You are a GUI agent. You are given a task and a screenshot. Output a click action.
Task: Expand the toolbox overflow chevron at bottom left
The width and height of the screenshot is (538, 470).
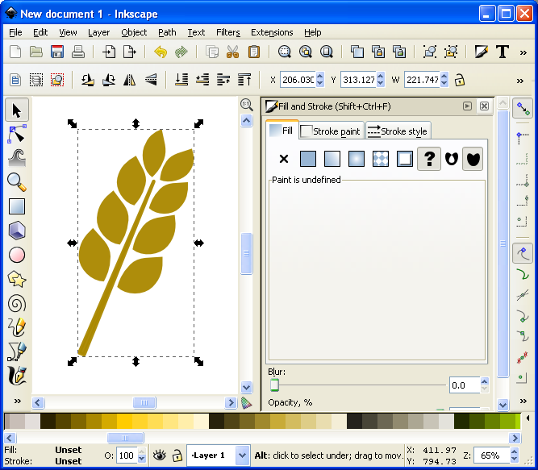[17, 401]
